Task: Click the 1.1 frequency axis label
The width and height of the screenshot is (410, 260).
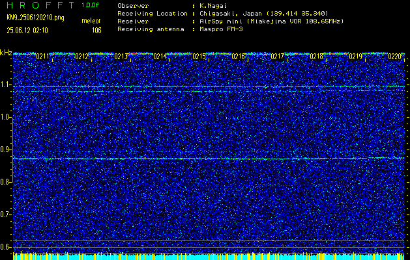Action: tap(5, 84)
